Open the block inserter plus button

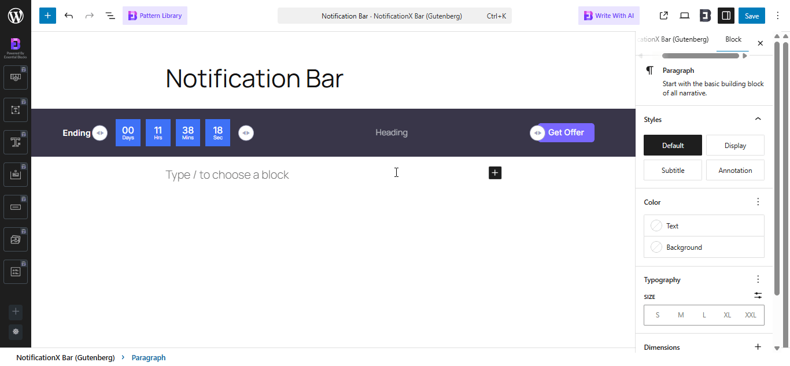coord(47,16)
